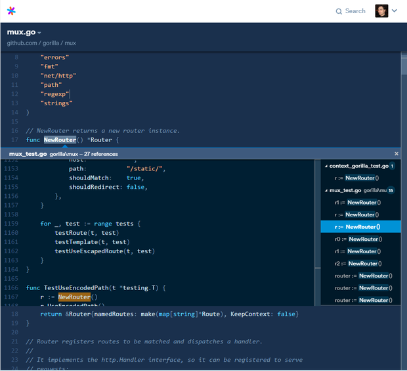
Task: Open mux_test.go title in peek header
Action: tap(28, 154)
